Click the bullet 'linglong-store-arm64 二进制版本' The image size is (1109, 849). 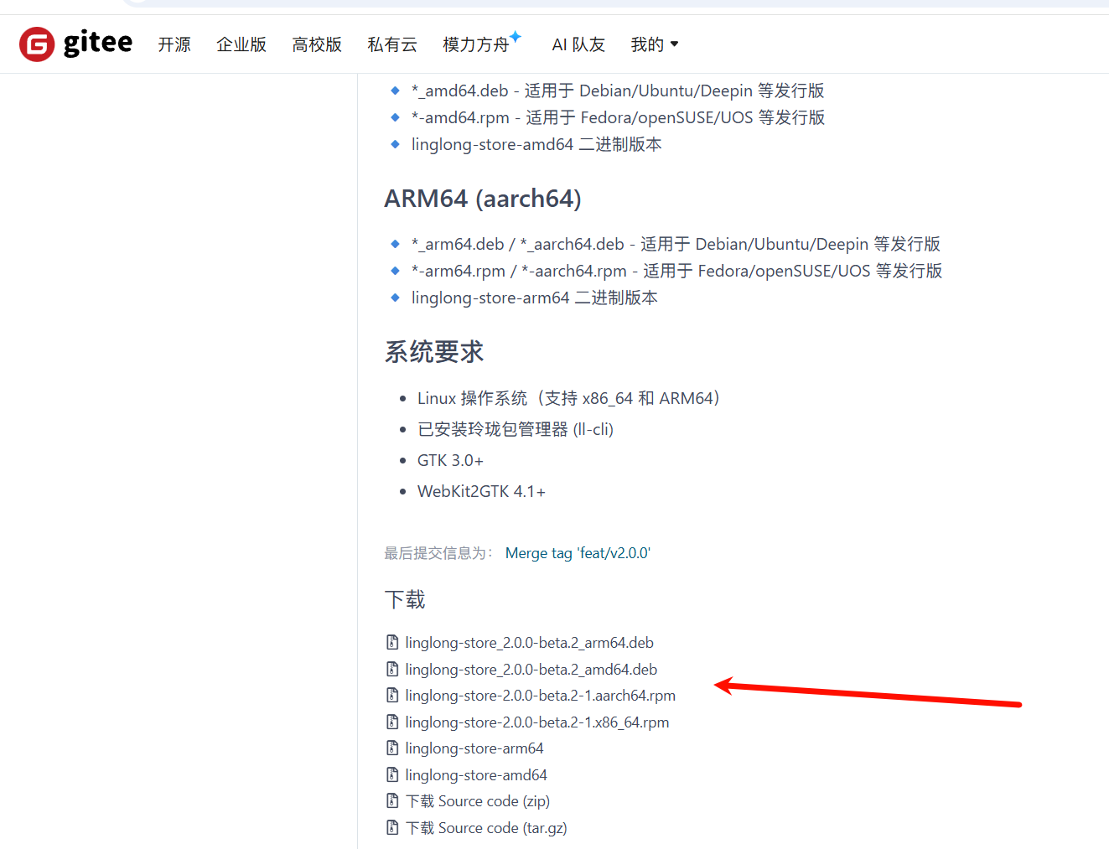535,298
